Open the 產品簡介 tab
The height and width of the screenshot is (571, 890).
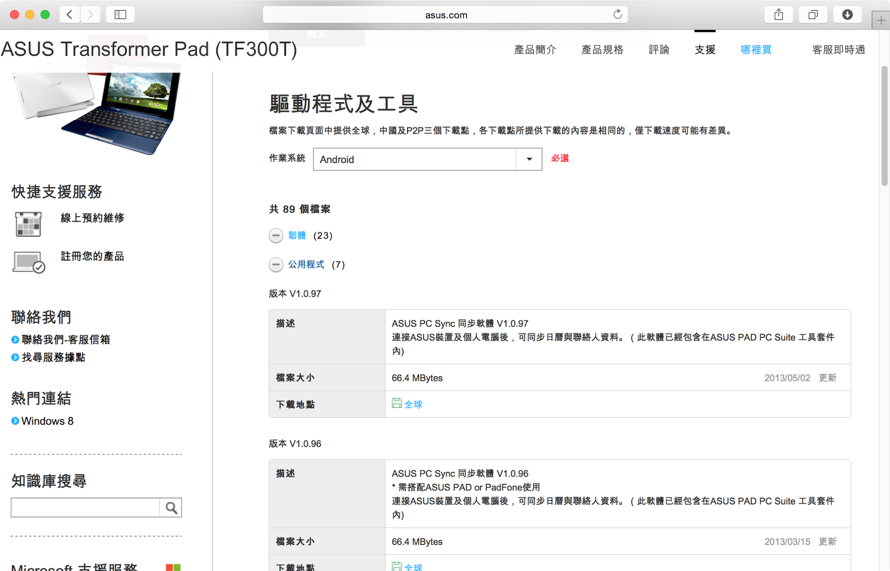[535, 50]
